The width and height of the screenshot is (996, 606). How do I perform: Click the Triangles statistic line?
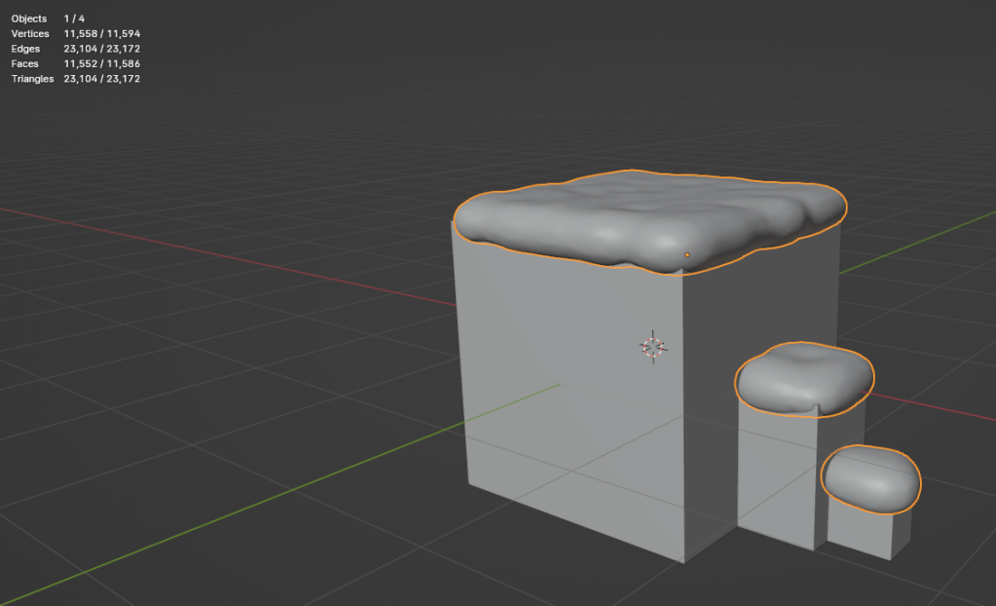click(x=76, y=79)
